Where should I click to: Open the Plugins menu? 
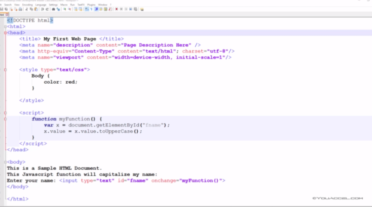tap(91, 5)
